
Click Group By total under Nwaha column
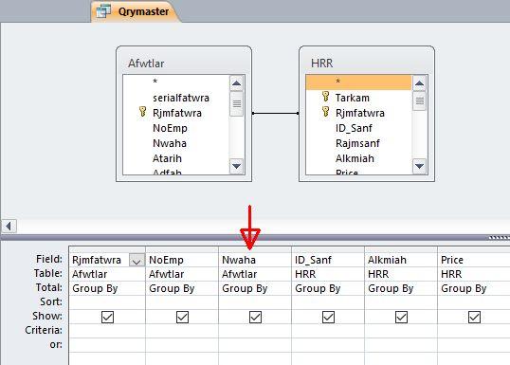pyautogui.click(x=255, y=288)
